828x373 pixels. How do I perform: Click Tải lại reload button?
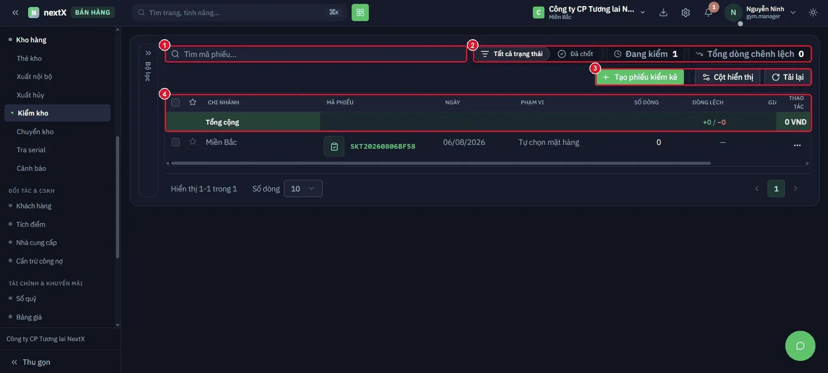[x=788, y=77]
